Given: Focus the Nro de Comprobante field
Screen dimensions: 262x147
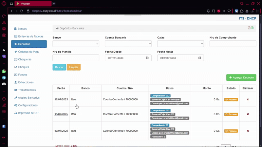Looking at the screenshot, I should [233, 44].
